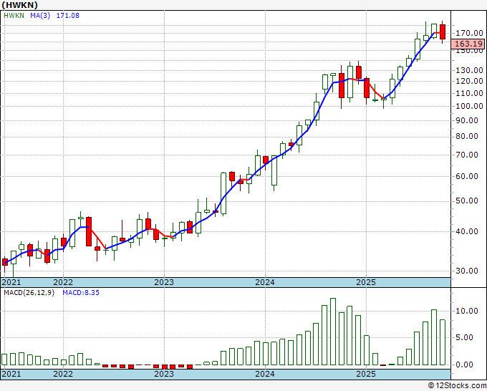Click the tallest MACD histogram bar
Screen dimensions: 487x391
pos(332,332)
